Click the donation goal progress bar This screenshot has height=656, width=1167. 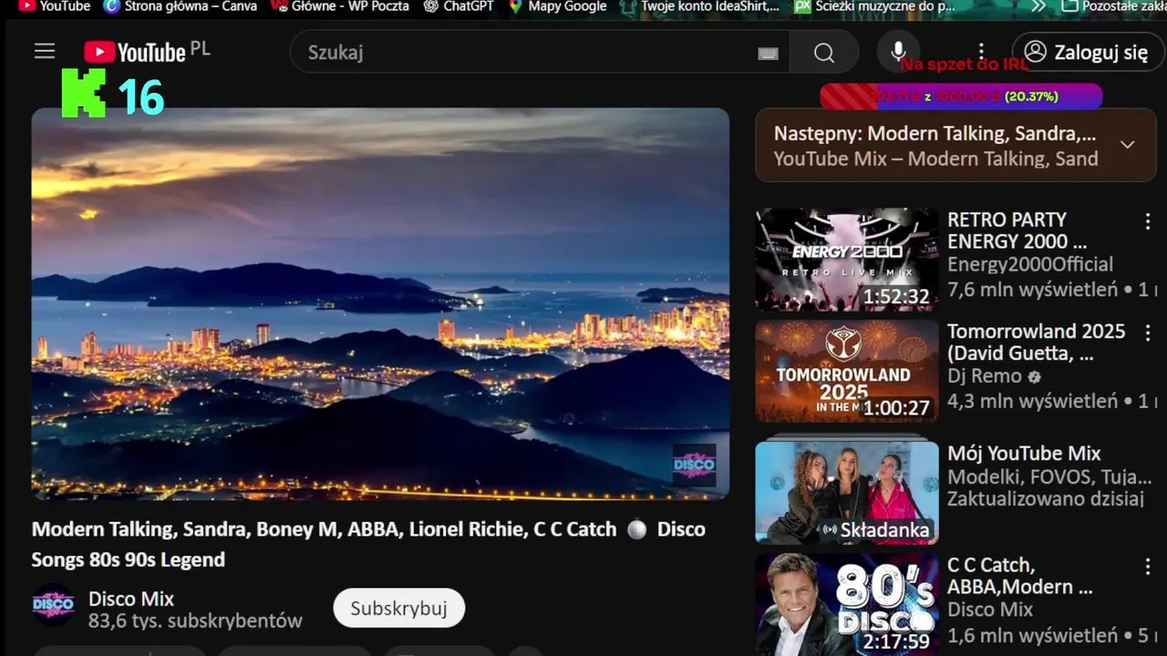[961, 97]
